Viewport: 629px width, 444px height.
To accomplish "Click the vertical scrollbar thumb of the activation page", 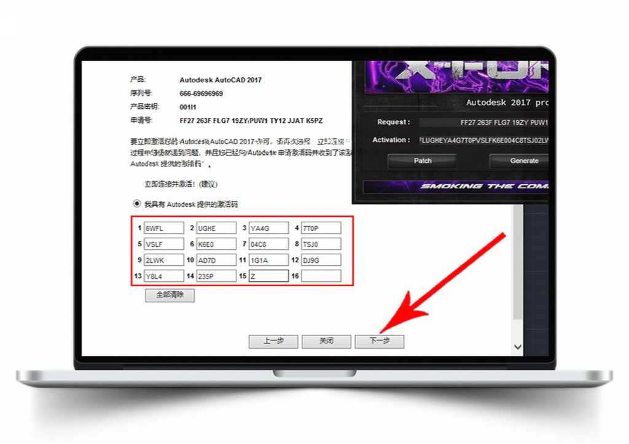I will pos(518,262).
